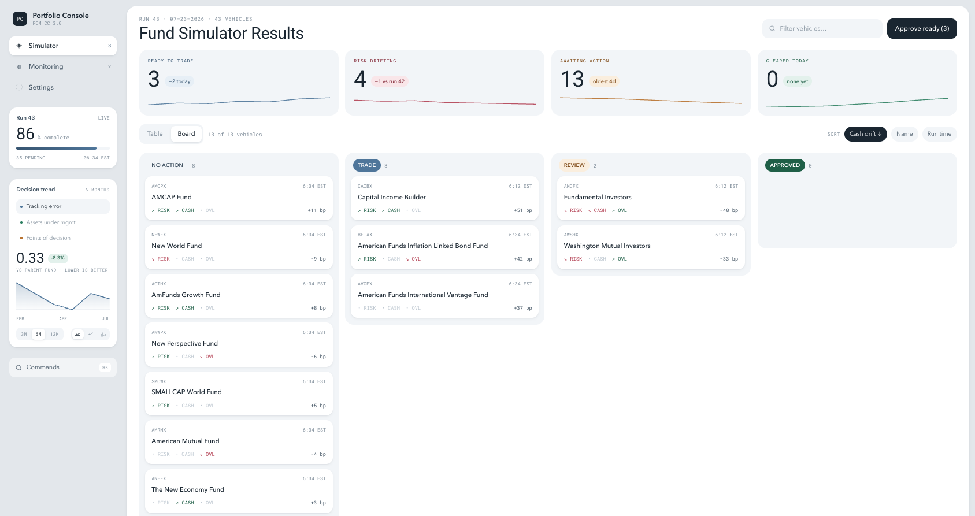Image resolution: width=975 pixels, height=516 pixels.
Task: Click the Decision trend chart
Action: (63, 296)
